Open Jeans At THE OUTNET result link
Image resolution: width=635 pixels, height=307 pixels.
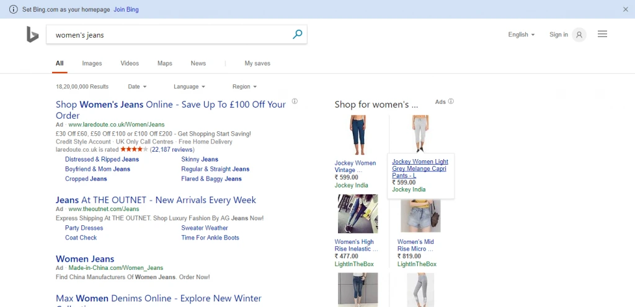(156, 200)
